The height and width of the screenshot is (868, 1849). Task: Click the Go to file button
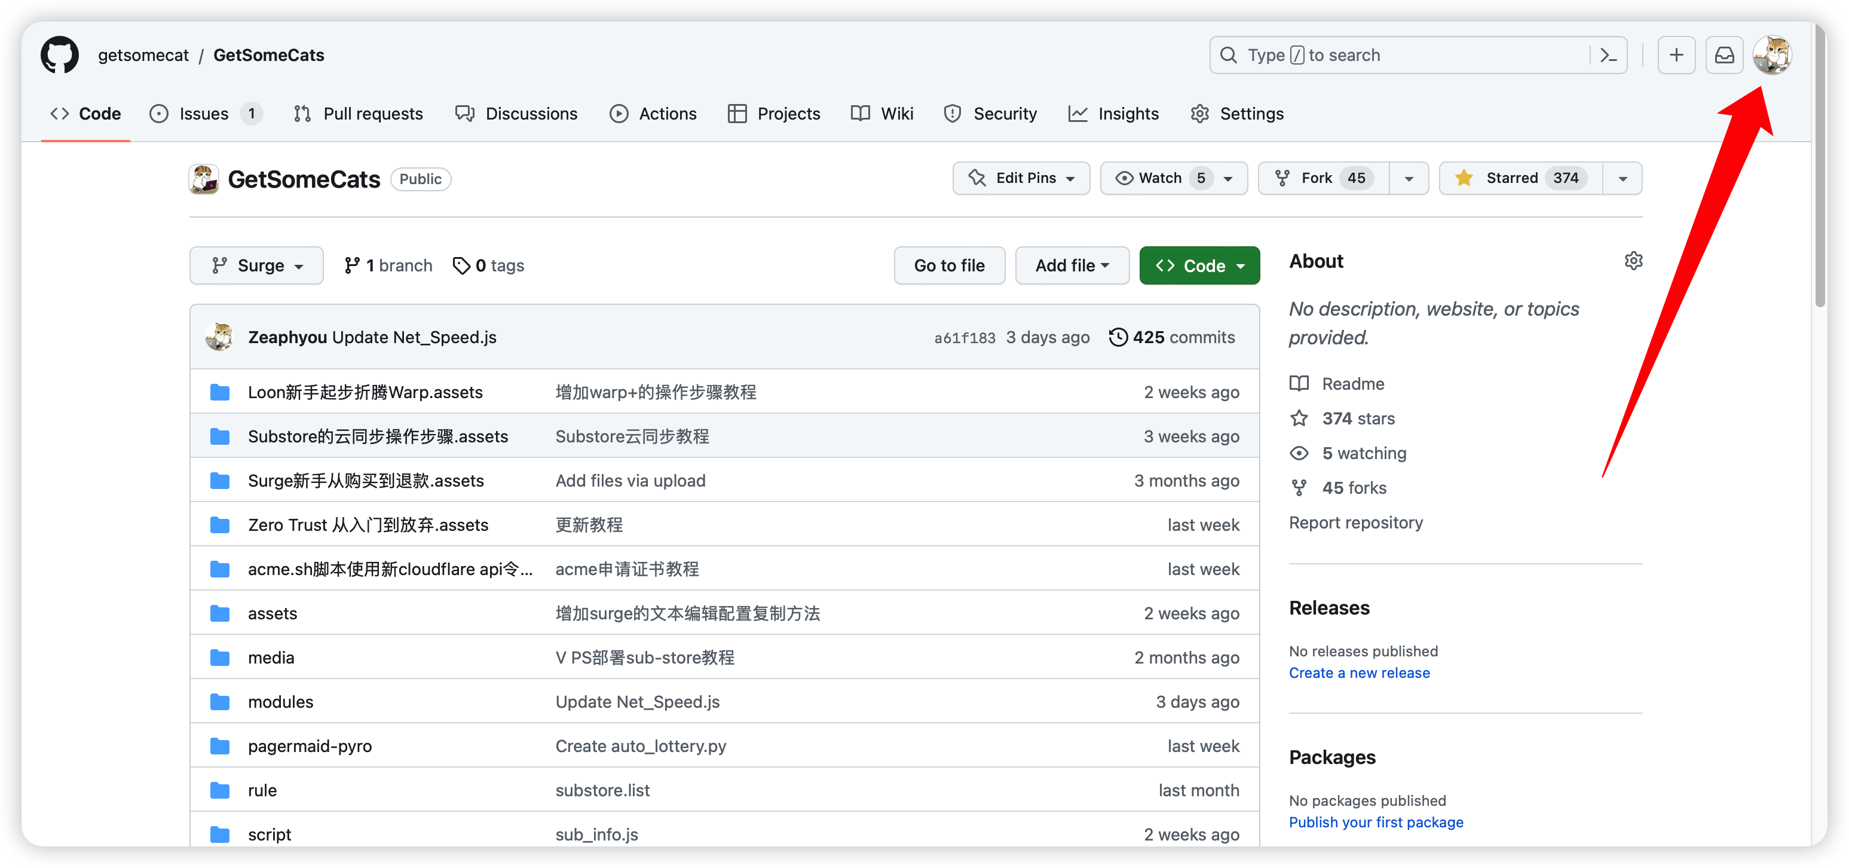point(949,265)
